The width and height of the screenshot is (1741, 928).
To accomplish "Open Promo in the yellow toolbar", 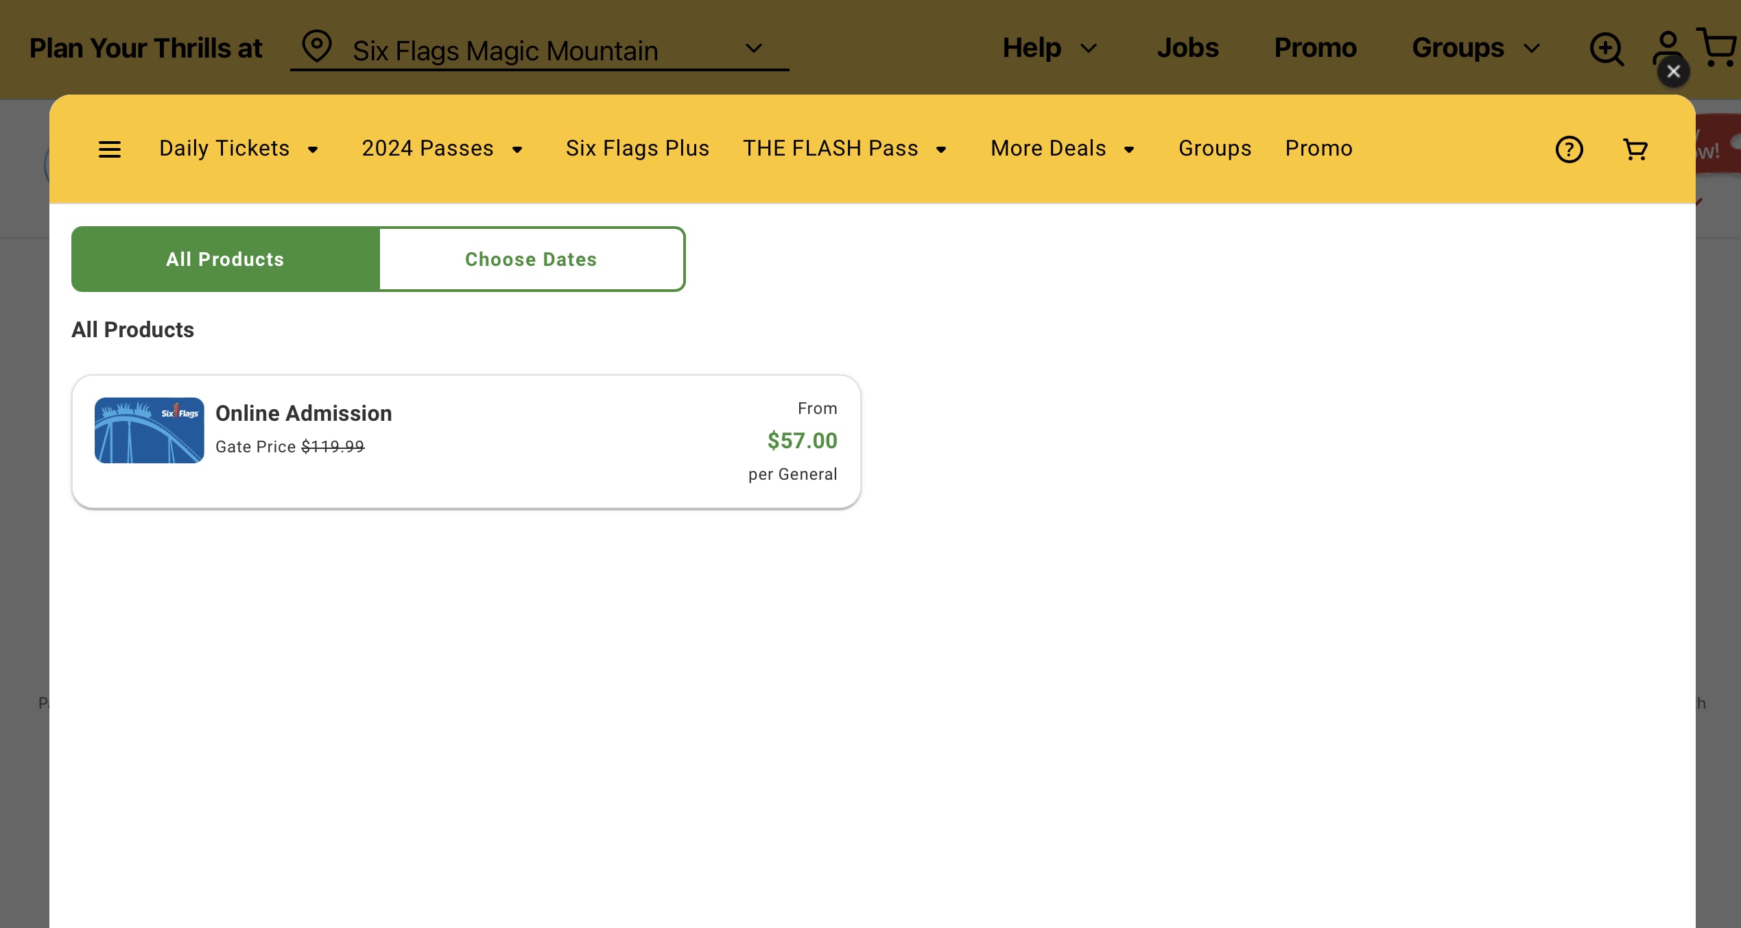I will coord(1318,148).
